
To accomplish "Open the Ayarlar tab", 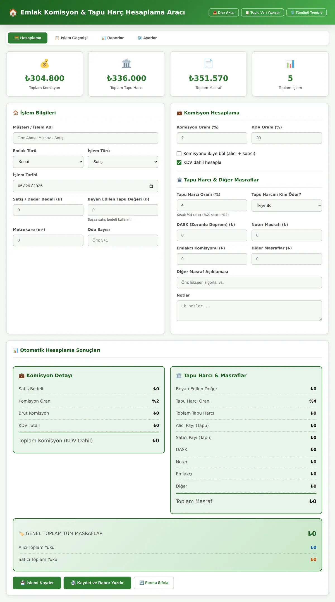I will [147, 38].
